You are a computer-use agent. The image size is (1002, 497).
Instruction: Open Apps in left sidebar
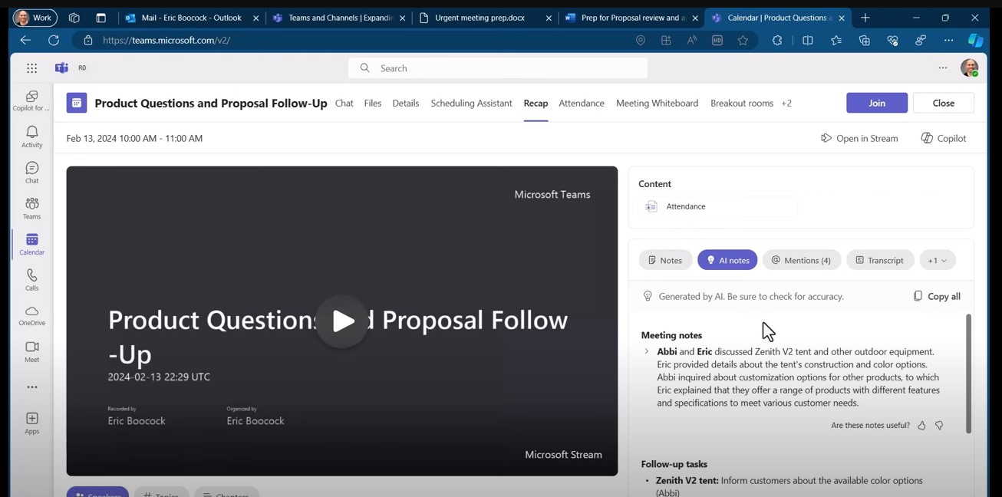31,423
